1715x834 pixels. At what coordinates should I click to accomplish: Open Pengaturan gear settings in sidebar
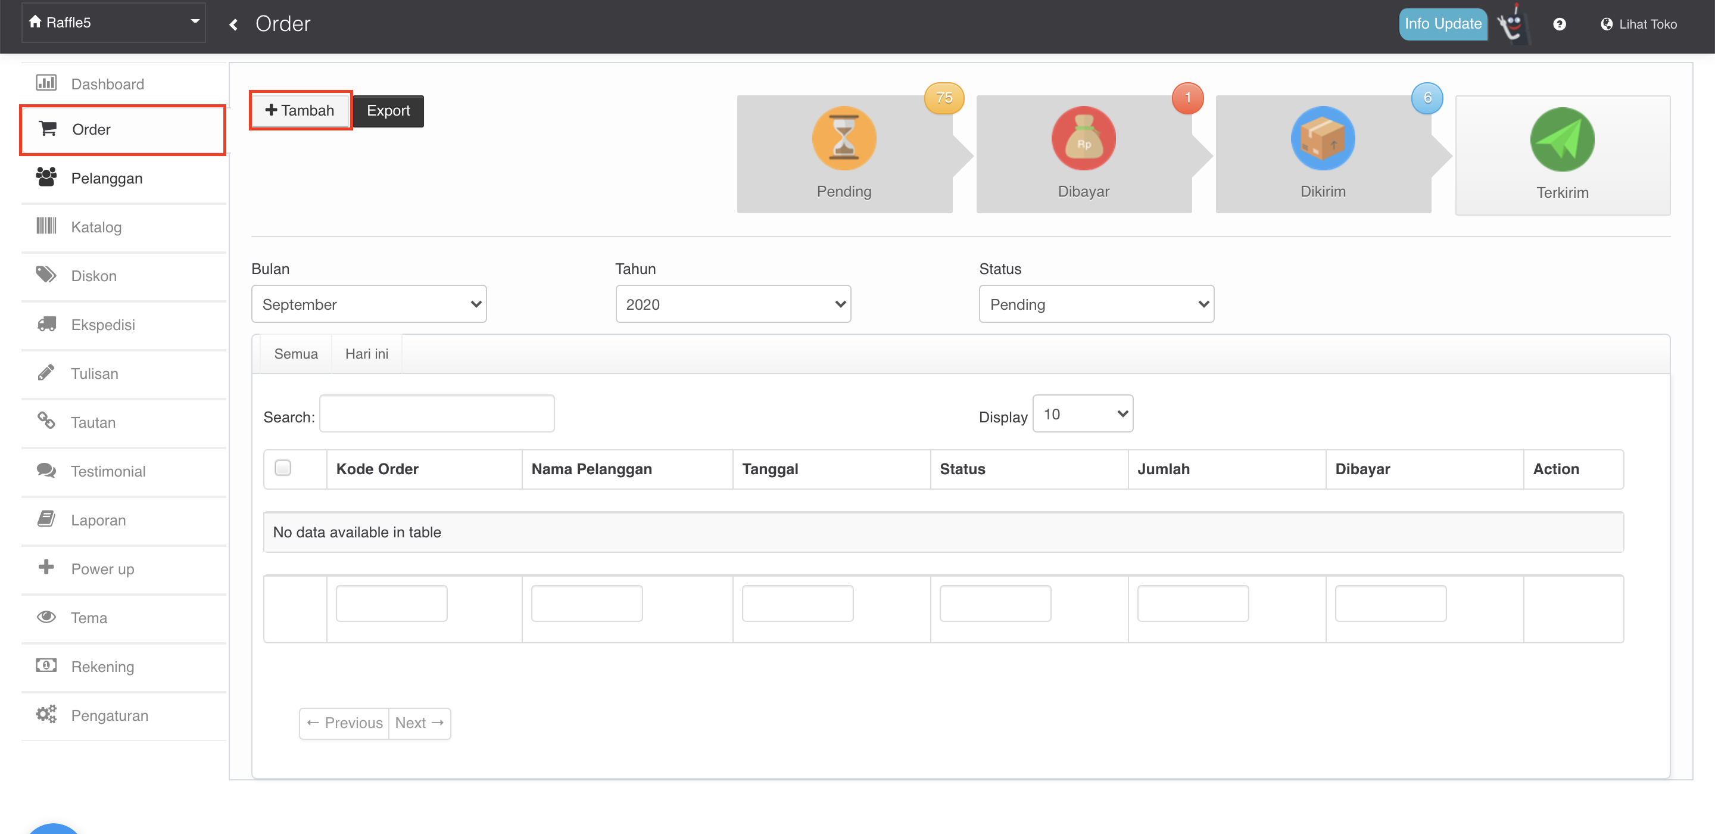[109, 715]
